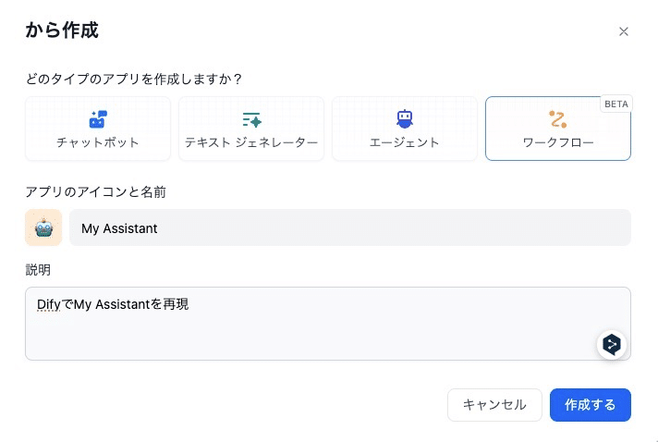This screenshot has height=442, width=658.
Task: Click the から作成 dialog title
Action: pos(62,31)
